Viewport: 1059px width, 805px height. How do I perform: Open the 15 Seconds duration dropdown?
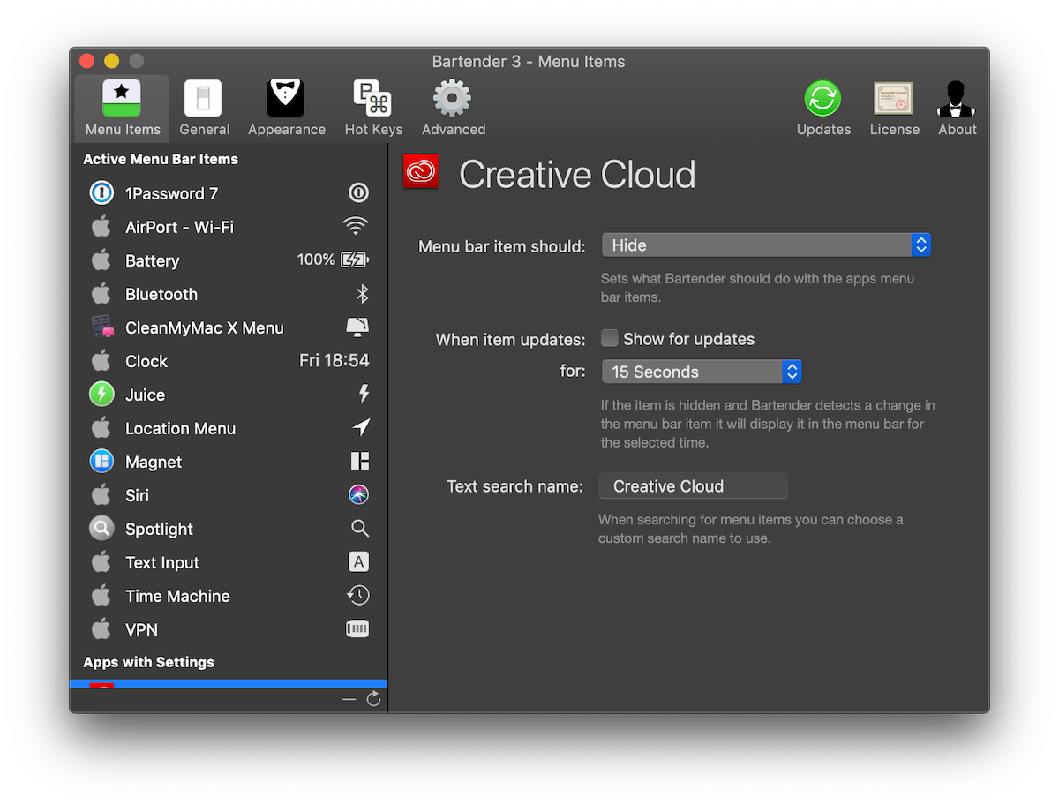702,372
